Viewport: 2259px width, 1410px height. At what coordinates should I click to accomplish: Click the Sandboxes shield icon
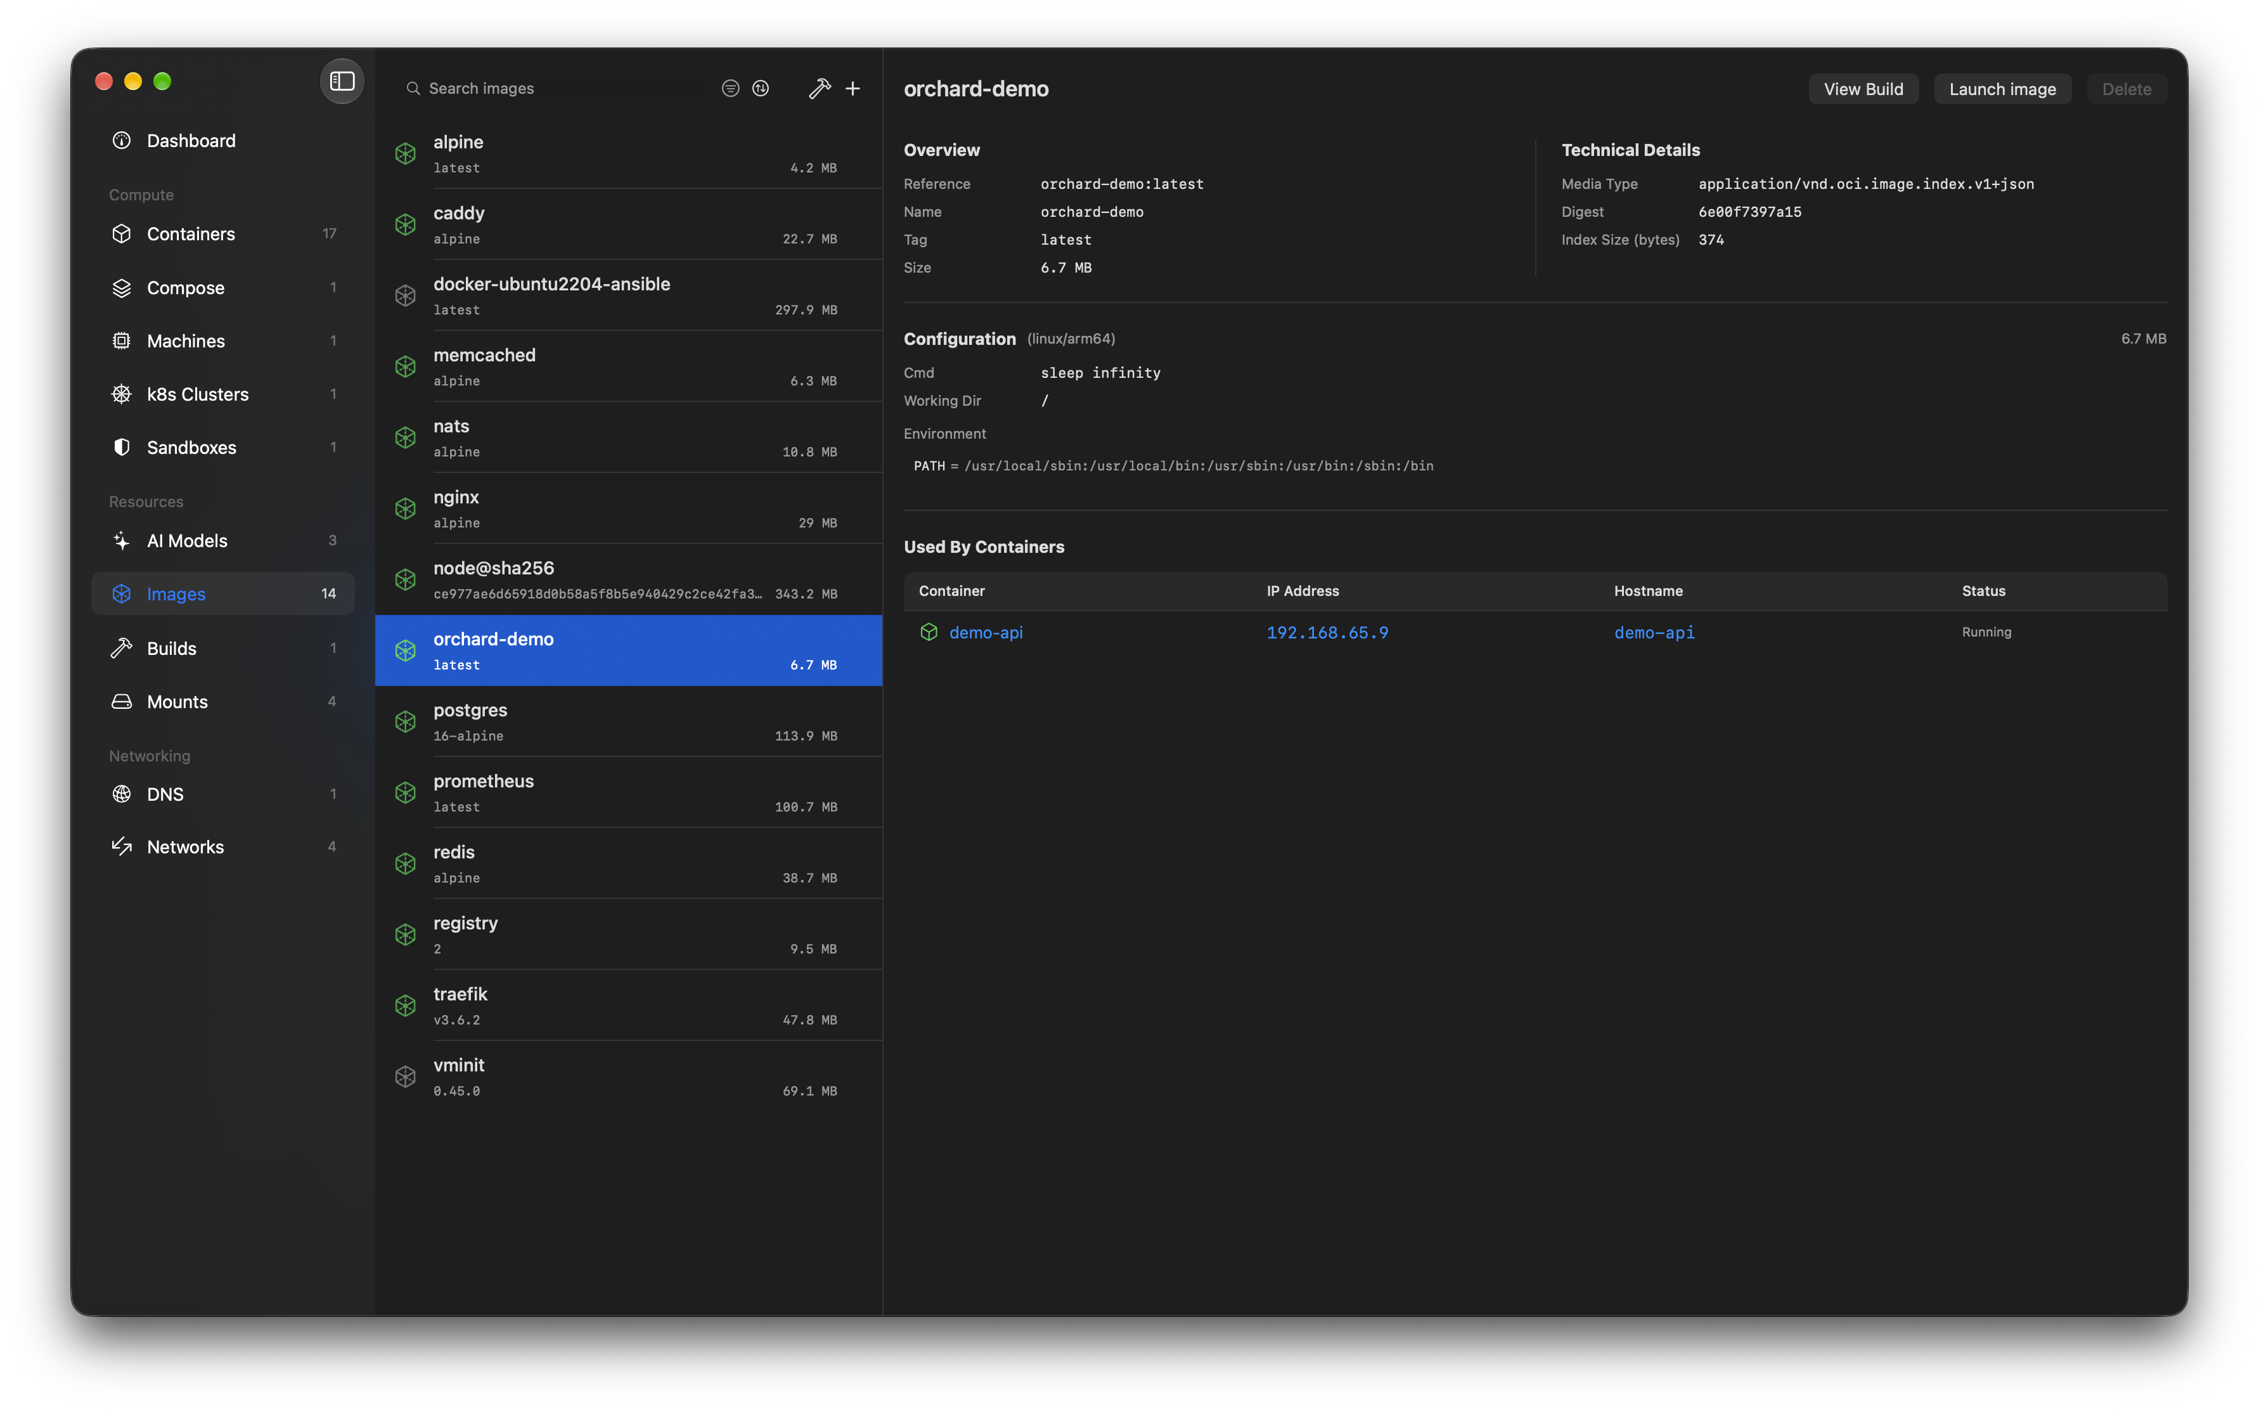122,448
